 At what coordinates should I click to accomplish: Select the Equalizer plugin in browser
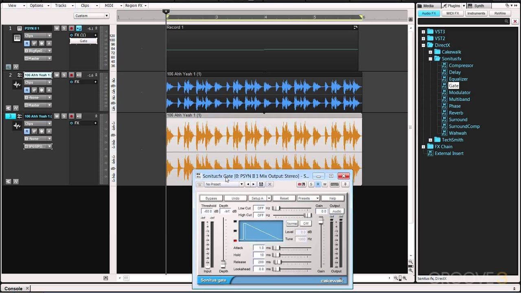(458, 79)
